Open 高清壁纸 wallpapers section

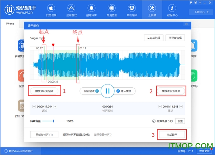tap(113, 10)
